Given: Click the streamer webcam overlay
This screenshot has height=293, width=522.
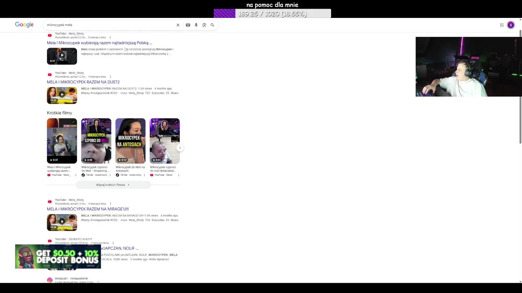Looking at the screenshot, I should [469, 67].
